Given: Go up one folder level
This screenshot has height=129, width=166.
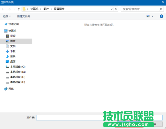Looking at the screenshot, I should point(19,9).
